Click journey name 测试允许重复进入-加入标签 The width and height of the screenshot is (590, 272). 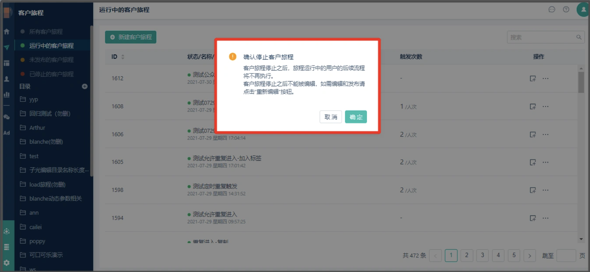click(227, 158)
